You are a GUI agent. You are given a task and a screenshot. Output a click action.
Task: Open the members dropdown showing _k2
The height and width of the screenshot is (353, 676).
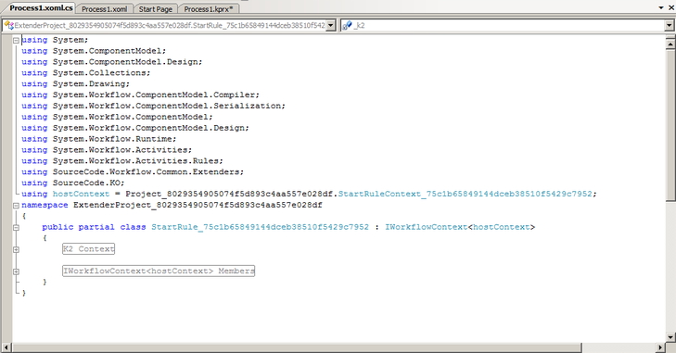(x=669, y=25)
